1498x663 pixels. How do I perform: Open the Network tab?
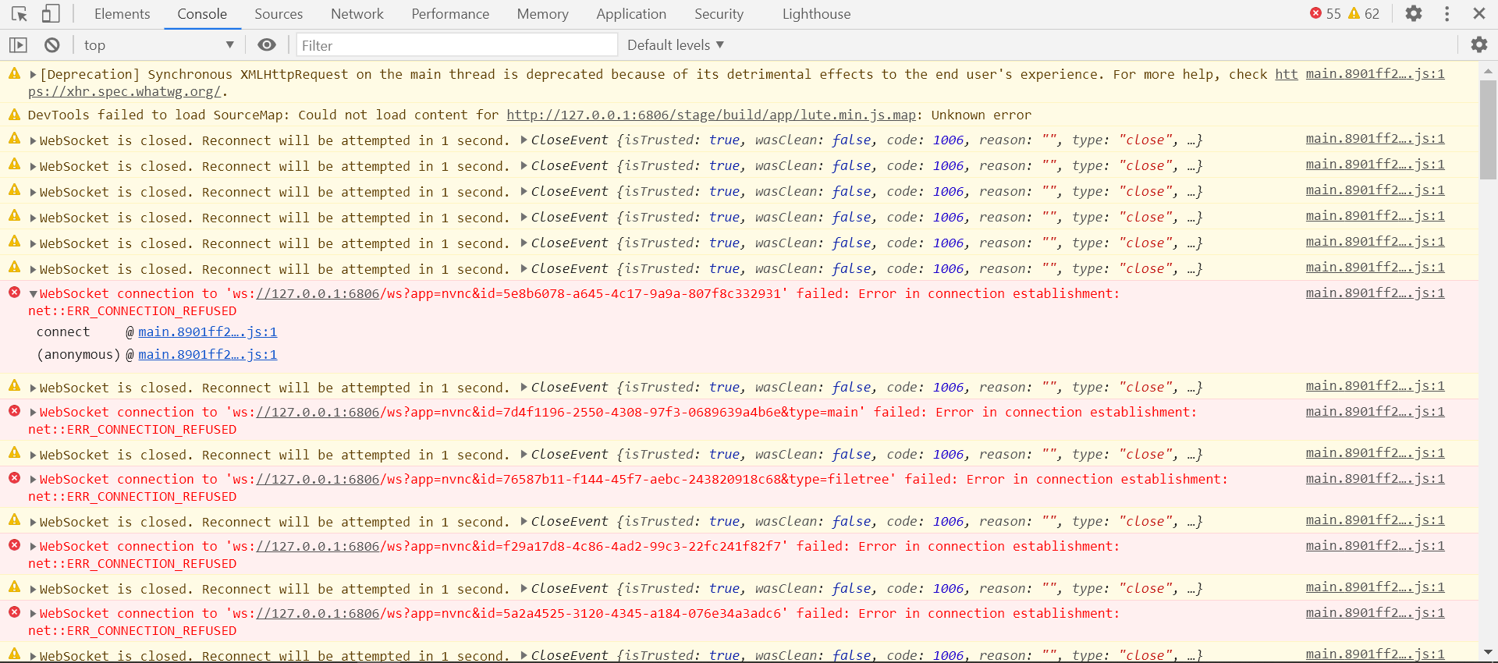click(x=357, y=14)
